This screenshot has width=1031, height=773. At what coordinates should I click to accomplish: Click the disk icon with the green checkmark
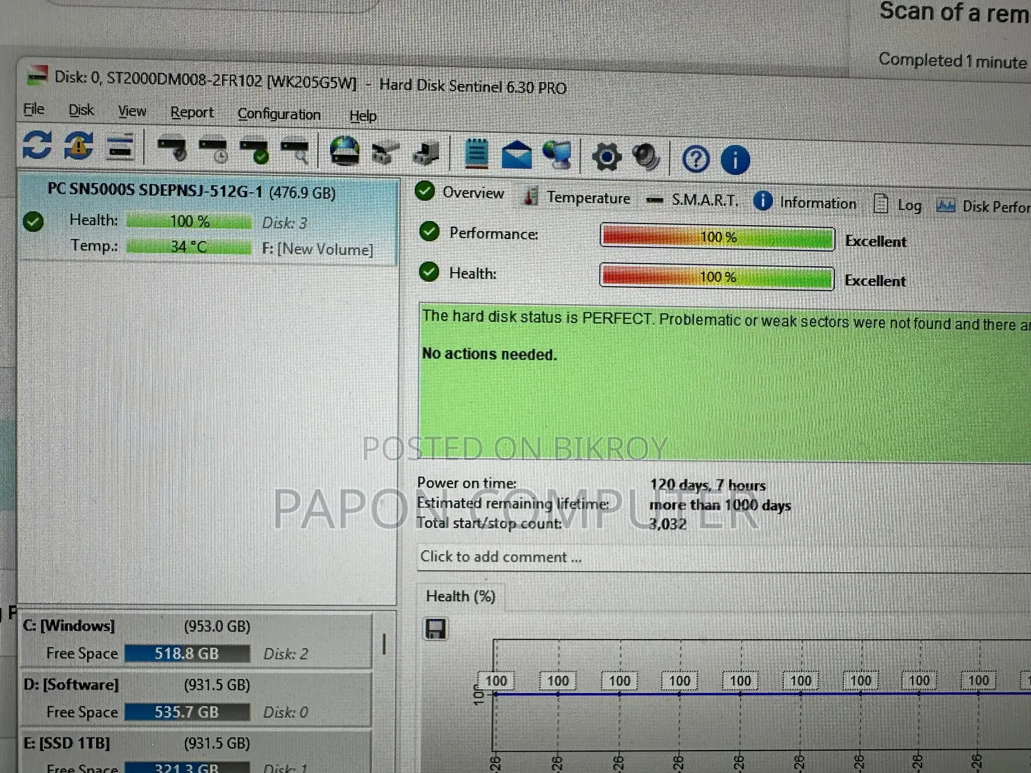pos(255,151)
